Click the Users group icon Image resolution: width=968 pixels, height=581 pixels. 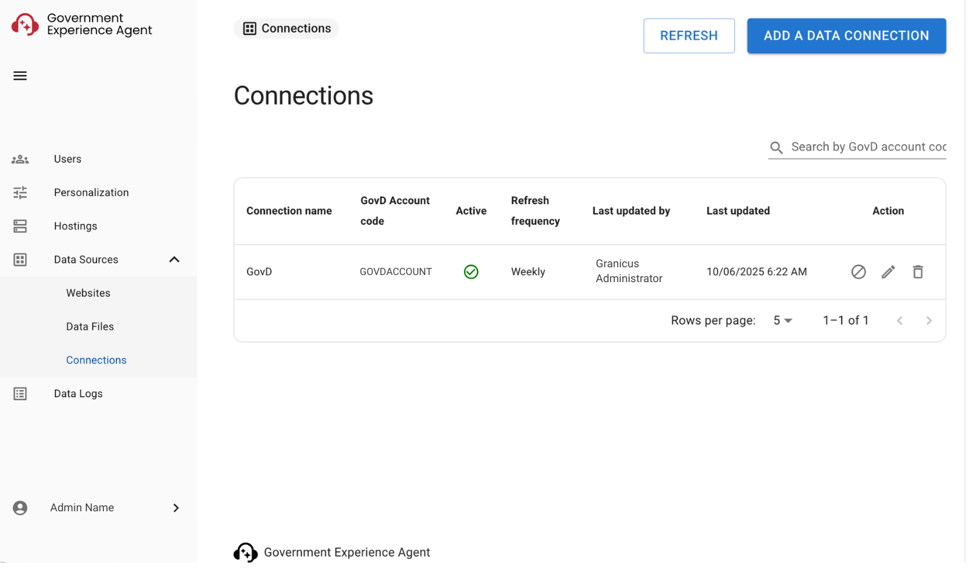20,159
